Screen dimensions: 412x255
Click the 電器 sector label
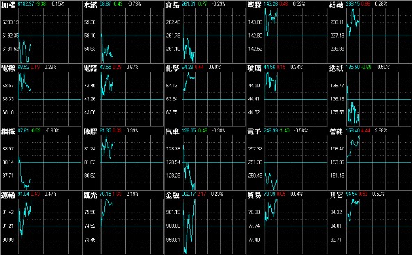coord(90,68)
